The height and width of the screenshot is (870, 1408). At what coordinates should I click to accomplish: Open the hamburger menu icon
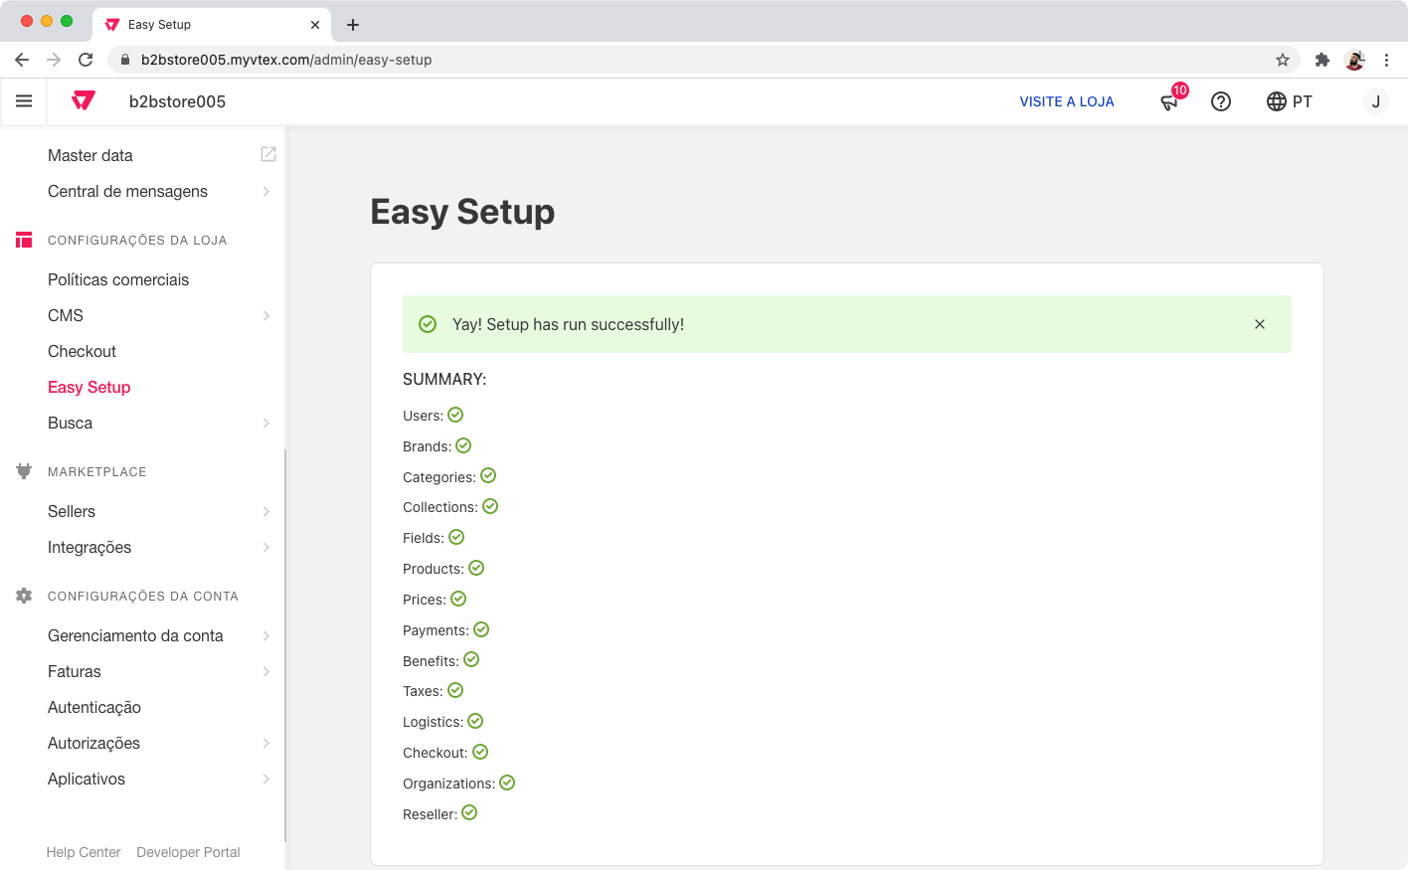(x=24, y=101)
